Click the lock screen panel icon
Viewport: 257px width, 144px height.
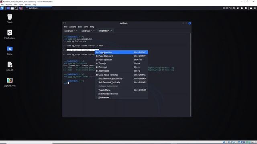[x=251, y=8]
